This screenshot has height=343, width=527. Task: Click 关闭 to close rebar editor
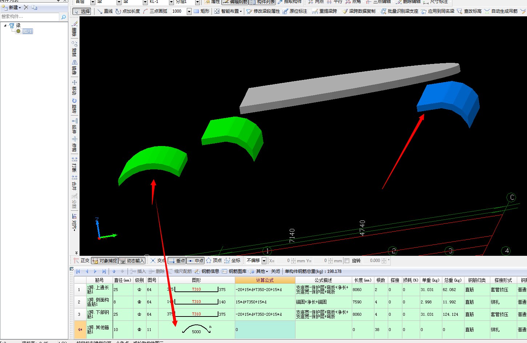[275, 271]
